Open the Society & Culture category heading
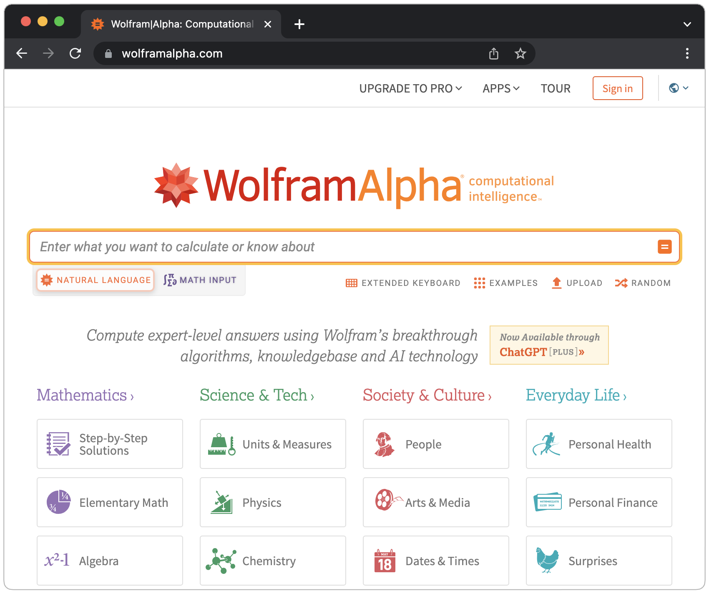709x596 pixels. click(x=427, y=395)
